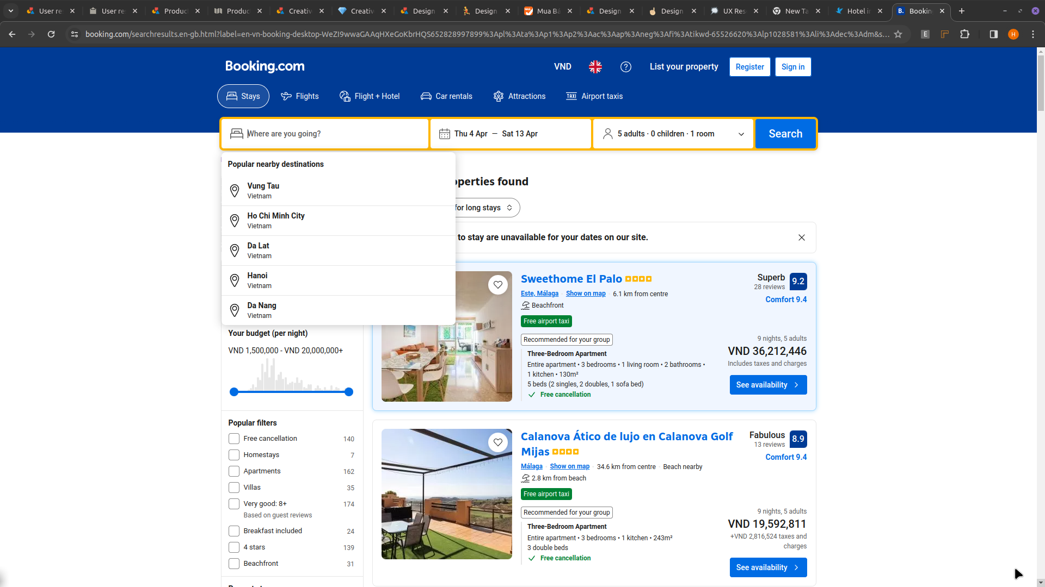Show Sweethome El Palo on map
The height and width of the screenshot is (587, 1045).
click(586, 293)
